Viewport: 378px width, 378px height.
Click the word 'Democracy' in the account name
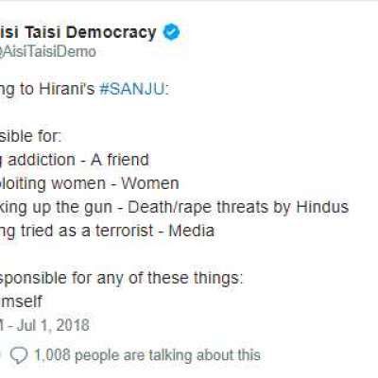click(x=112, y=32)
